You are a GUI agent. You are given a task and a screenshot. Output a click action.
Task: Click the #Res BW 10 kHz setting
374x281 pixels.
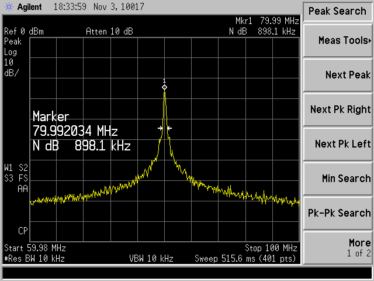[34, 258]
